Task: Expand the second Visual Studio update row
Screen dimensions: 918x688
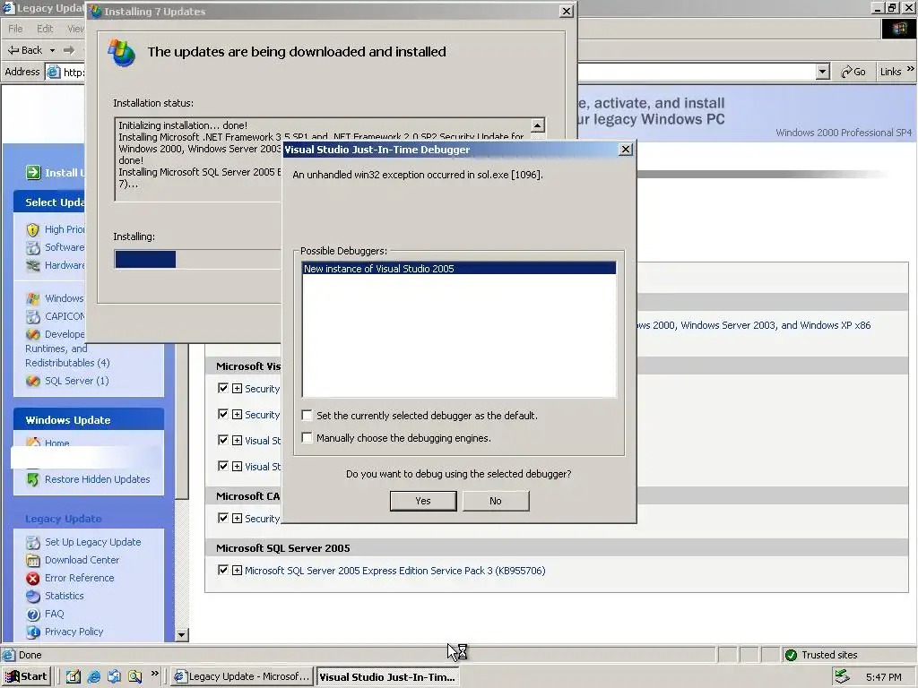Action: coord(237,466)
